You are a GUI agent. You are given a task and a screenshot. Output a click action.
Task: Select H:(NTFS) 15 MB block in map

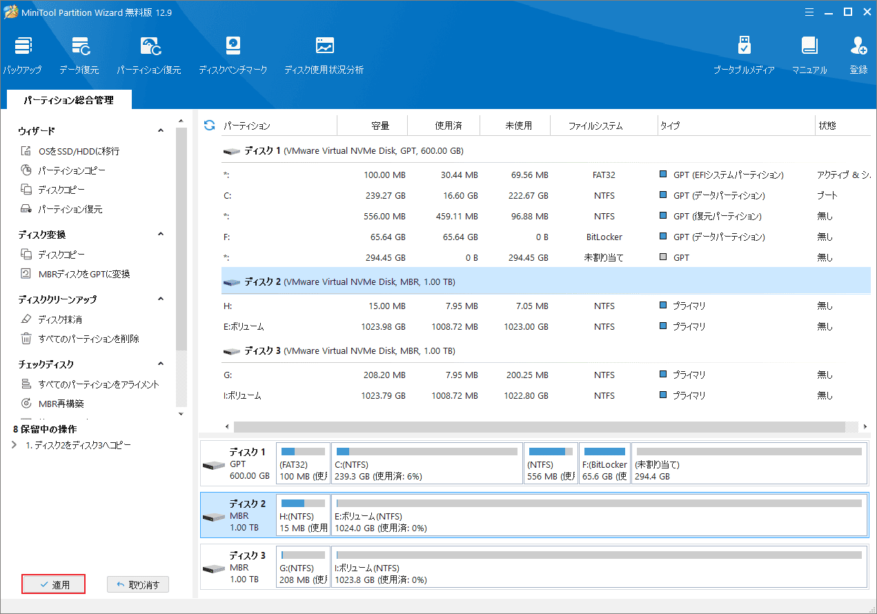coord(303,515)
